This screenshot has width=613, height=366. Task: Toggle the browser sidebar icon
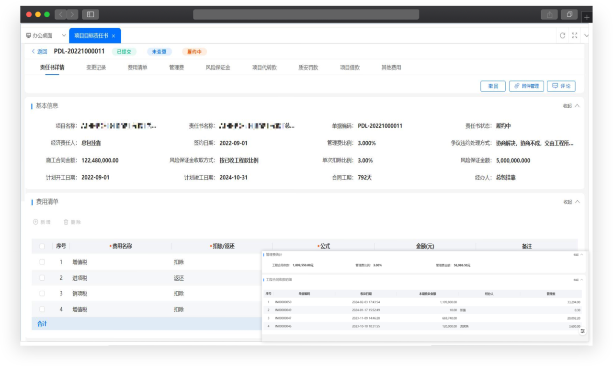[91, 14]
